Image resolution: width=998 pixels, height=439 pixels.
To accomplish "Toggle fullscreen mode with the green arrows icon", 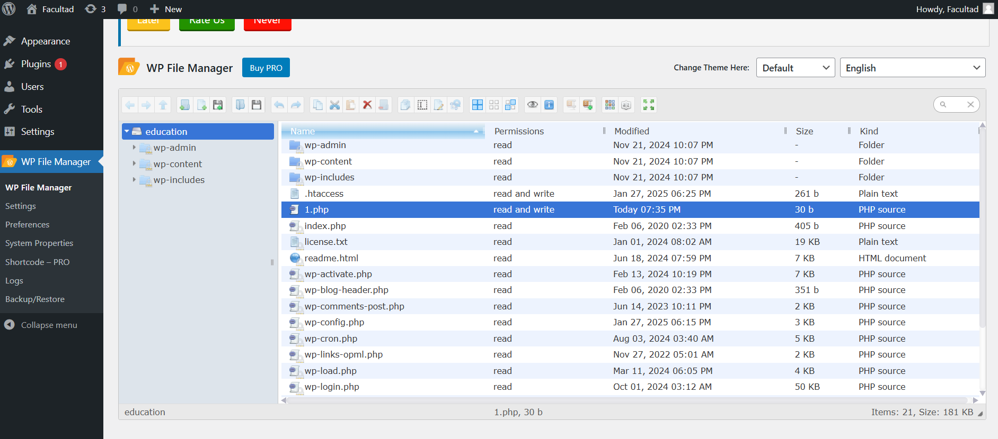I will [x=649, y=105].
